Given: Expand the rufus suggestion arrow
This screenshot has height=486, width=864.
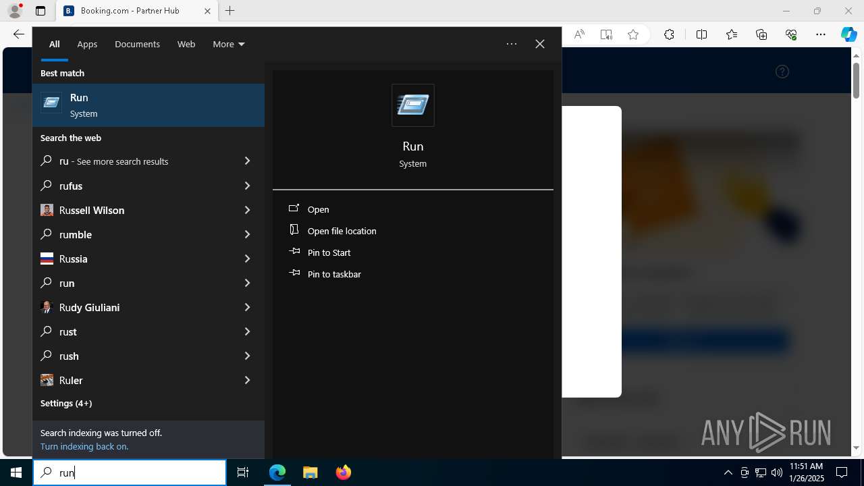Looking at the screenshot, I should [247, 186].
